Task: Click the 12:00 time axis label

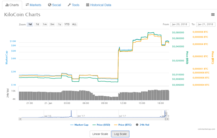Action: (x=123, y=103)
